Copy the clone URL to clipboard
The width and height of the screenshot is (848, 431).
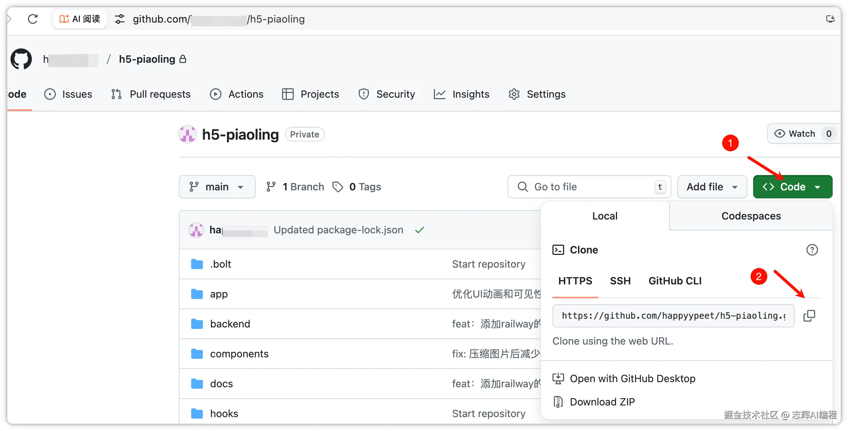click(809, 316)
